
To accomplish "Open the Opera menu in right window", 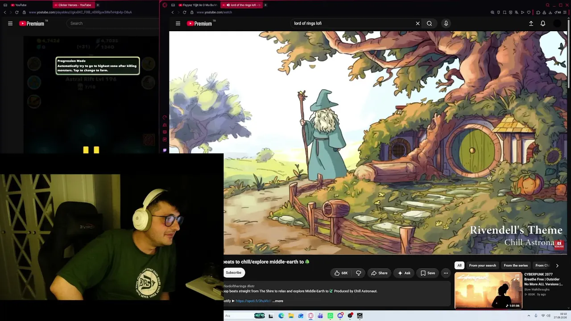I will pyautogui.click(x=165, y=5).
